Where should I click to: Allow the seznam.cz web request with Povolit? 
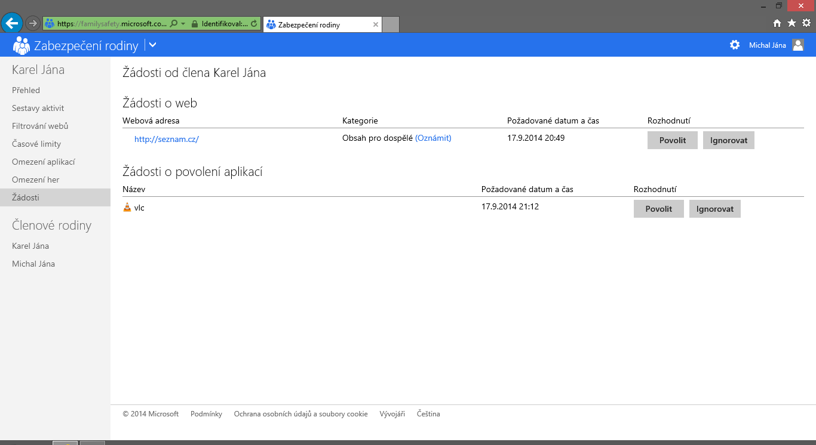672,140
